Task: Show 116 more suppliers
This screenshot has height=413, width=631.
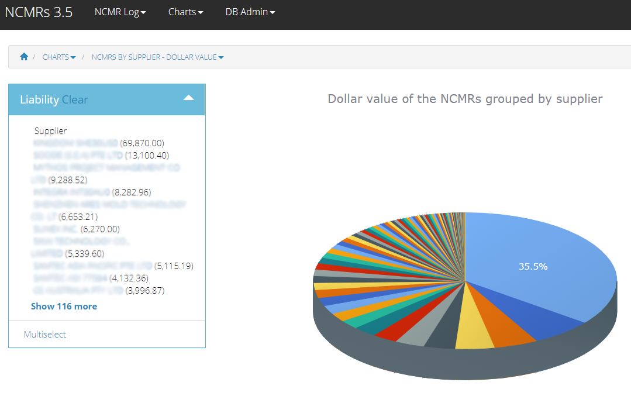Action: pos(64,306)
